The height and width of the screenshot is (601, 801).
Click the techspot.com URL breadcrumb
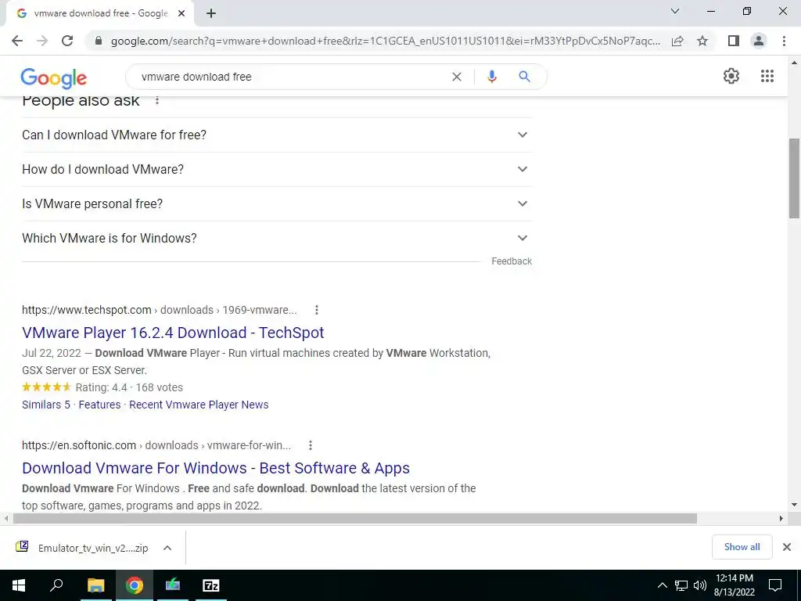160,310
